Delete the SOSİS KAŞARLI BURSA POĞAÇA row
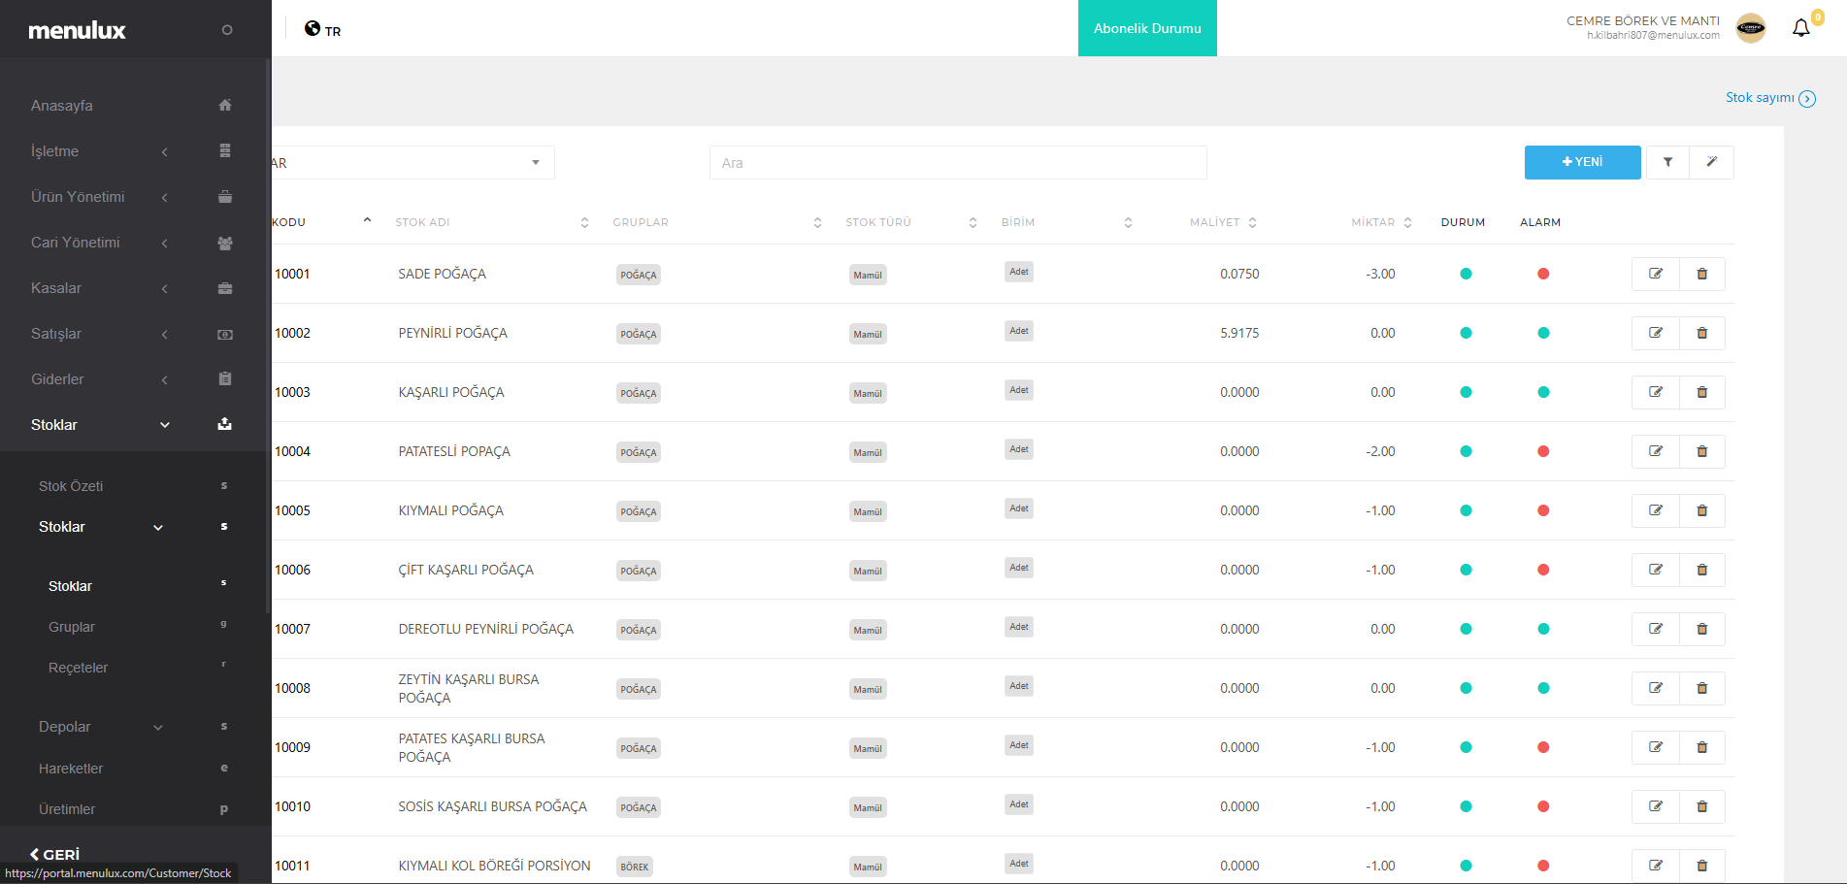1847x884 pixels. 1702,806
